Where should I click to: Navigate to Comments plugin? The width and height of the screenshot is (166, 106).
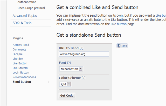click(19, 49)
